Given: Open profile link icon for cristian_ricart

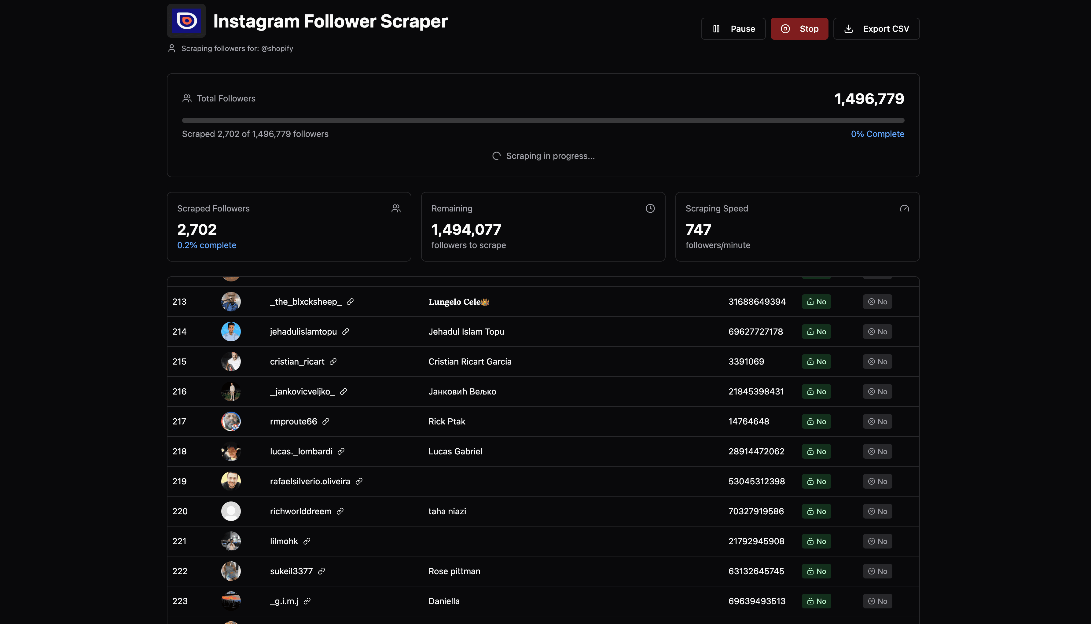Looking at the screenshot, I should click(333, 362).
